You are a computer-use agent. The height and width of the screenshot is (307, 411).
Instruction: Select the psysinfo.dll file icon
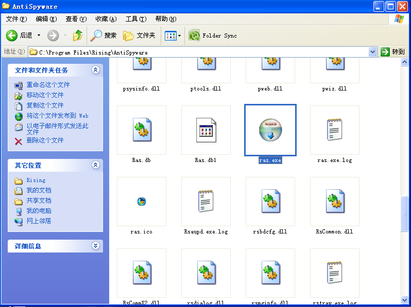142,64
